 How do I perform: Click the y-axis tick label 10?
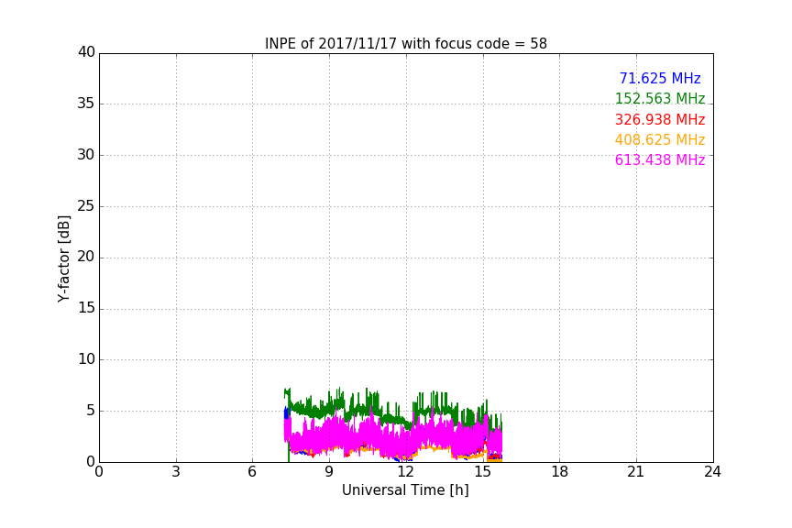tap(86, 359)
